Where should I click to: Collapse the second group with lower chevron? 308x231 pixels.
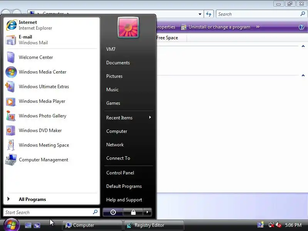(x=303, y=75)
